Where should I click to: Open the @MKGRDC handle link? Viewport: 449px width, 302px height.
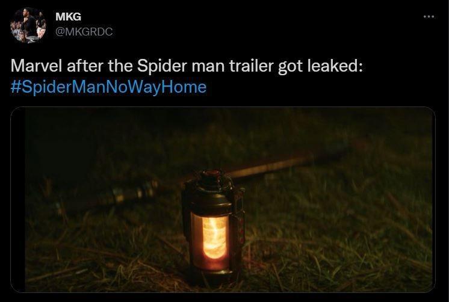[x=84, y=31]
